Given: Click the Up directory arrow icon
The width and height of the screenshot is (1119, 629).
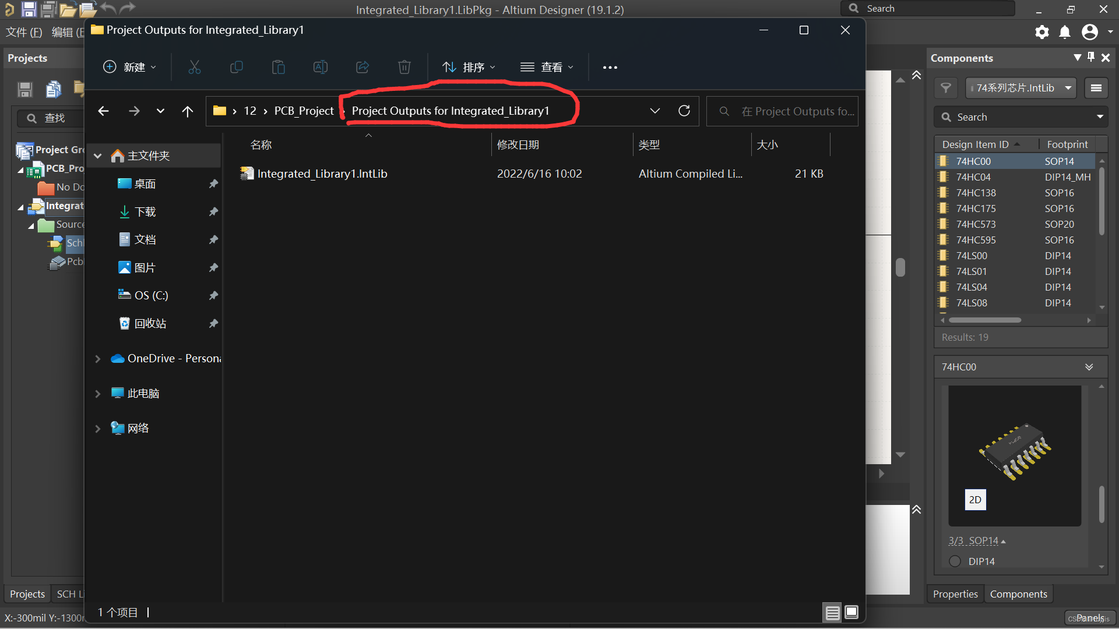Looking at the screenshot, I should pos(187,111).
